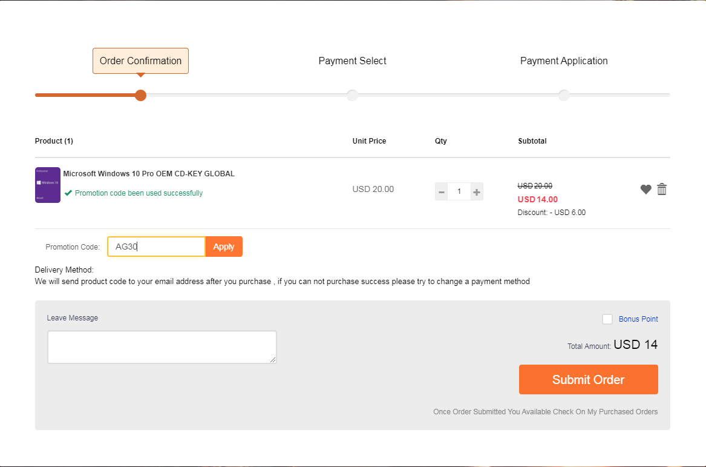Select the Order Confirmation step label
Viewport: 706px width, 467px height.
coord(140,61)
